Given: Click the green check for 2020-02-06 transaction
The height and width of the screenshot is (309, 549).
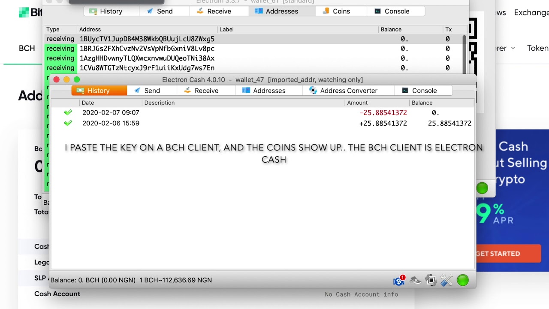Looking at the screenshot, I should pos(68,123).
